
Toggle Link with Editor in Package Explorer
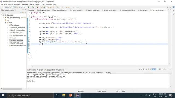pos(23,13)
